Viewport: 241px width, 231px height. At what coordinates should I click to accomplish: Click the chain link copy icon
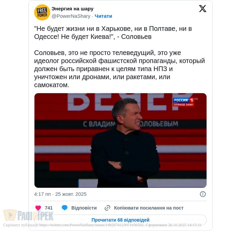tap(107, 208)
